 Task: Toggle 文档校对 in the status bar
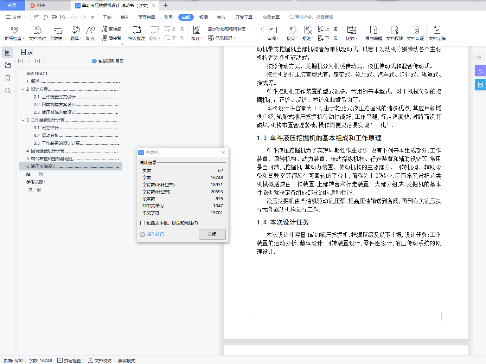point(100,360)
